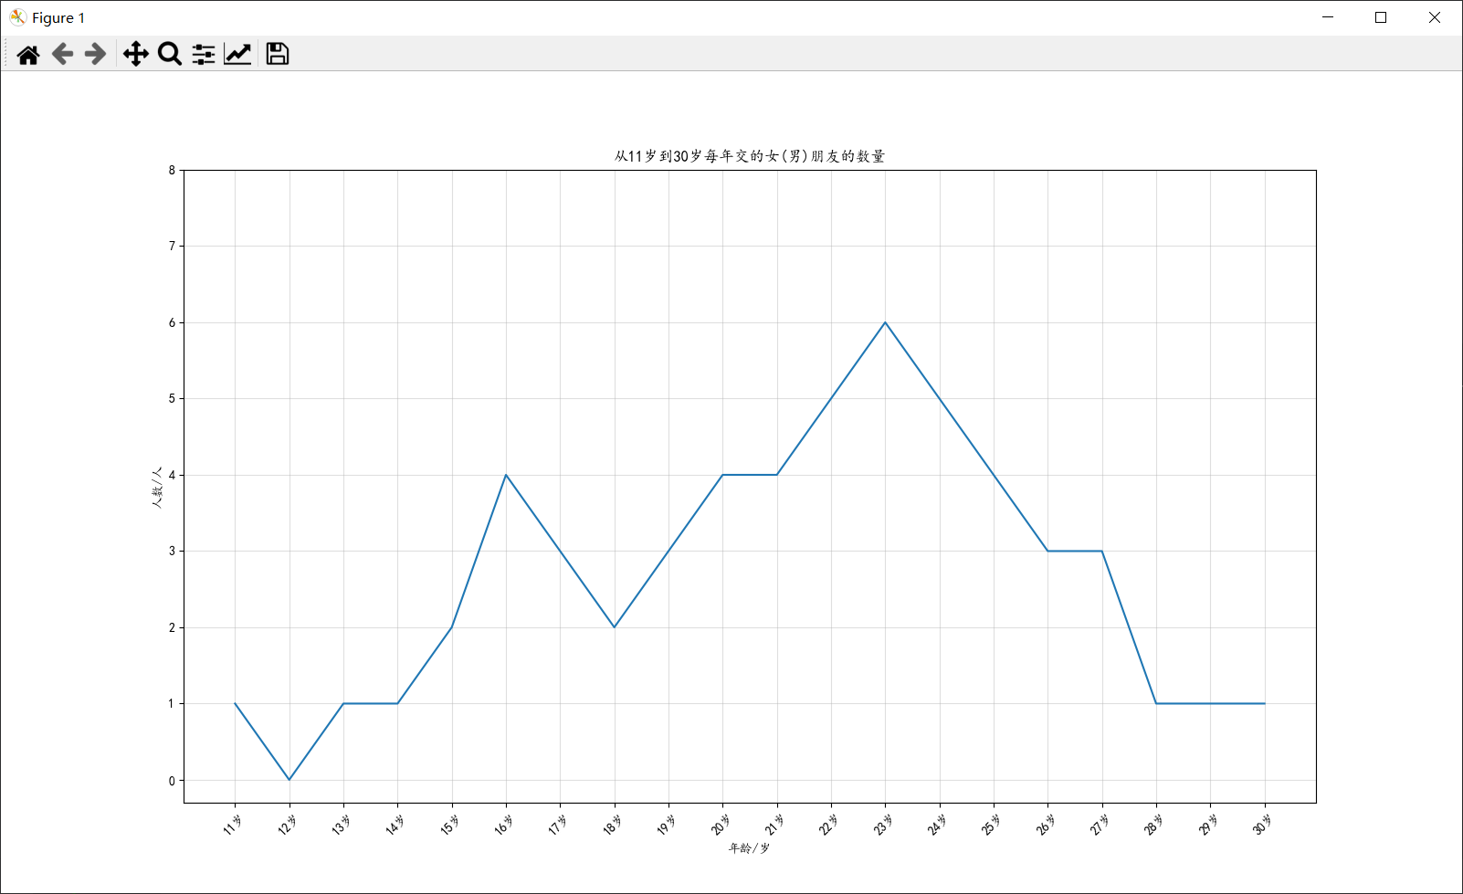Close the Figure 1 window
1463x894 pixels.
pos(1435,17)
